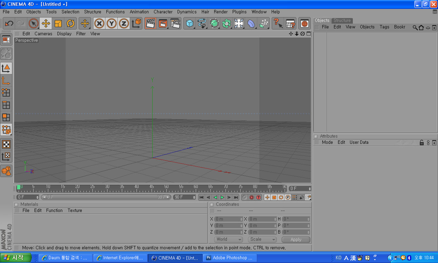
Task: Toggle rotation keyframe recording in timeline
Action: point(281,197)
